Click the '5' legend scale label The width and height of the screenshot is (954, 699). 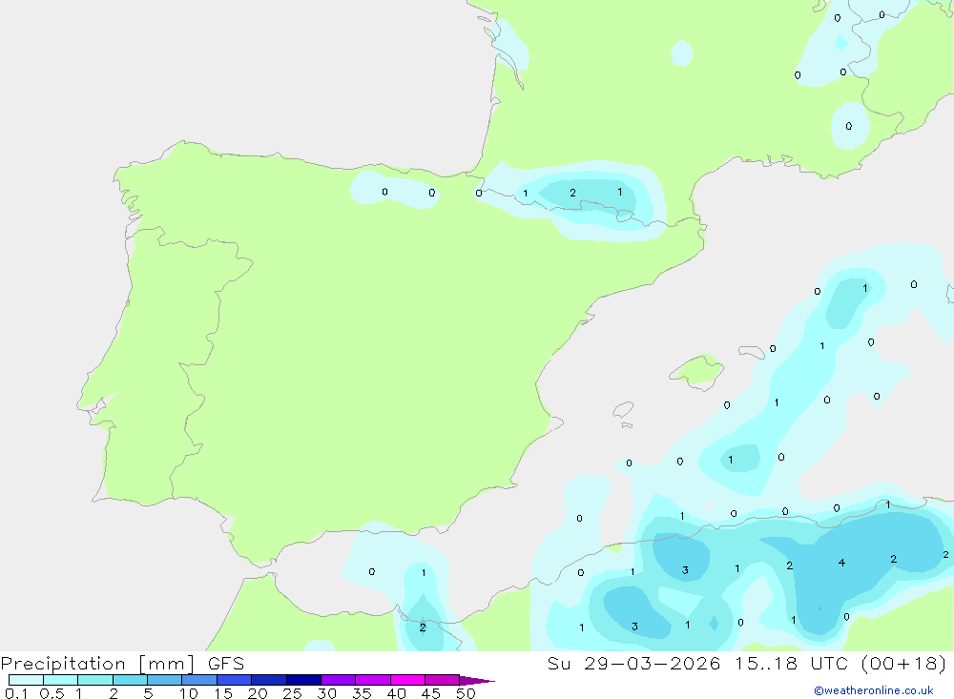pyautogui.click(x=148, y=693)
